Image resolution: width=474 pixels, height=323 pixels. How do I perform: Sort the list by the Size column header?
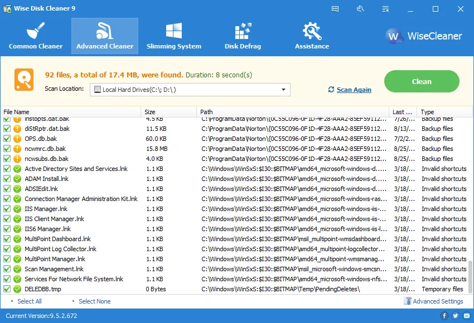pyautogui.click(x=168, y=112)
